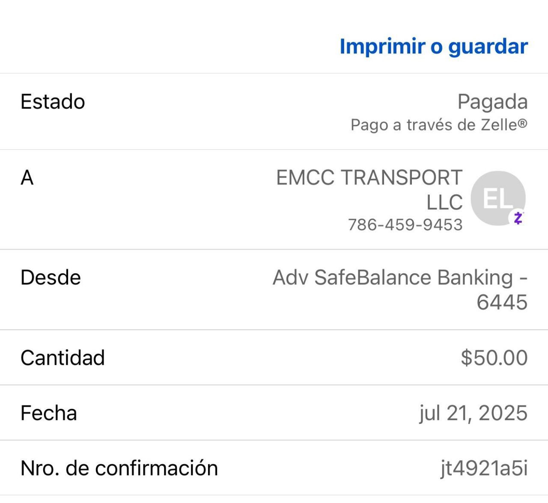The width and height of the screenshot is (548, 503).
Task: Click the purple Zelle badge icon
Action: (518, 218)
